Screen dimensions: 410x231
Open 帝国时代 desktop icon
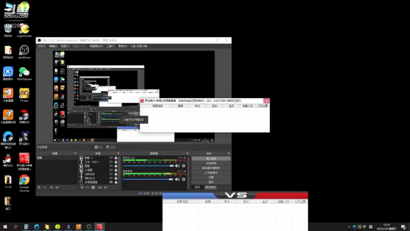(x=24, y=117)
